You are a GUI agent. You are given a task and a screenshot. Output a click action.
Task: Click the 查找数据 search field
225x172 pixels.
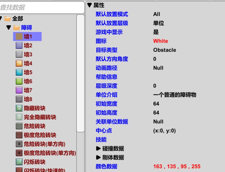click(x=42, y=7)
